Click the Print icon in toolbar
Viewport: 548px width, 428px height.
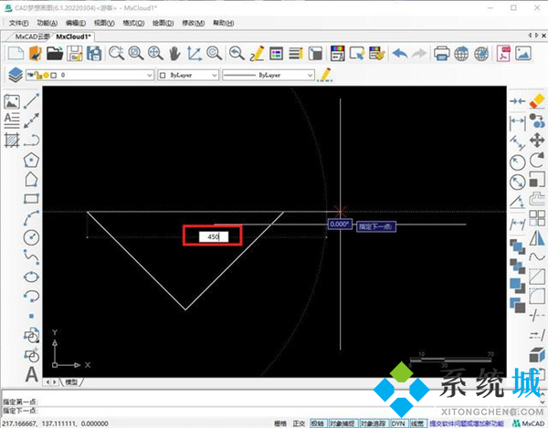coord(439,53)
